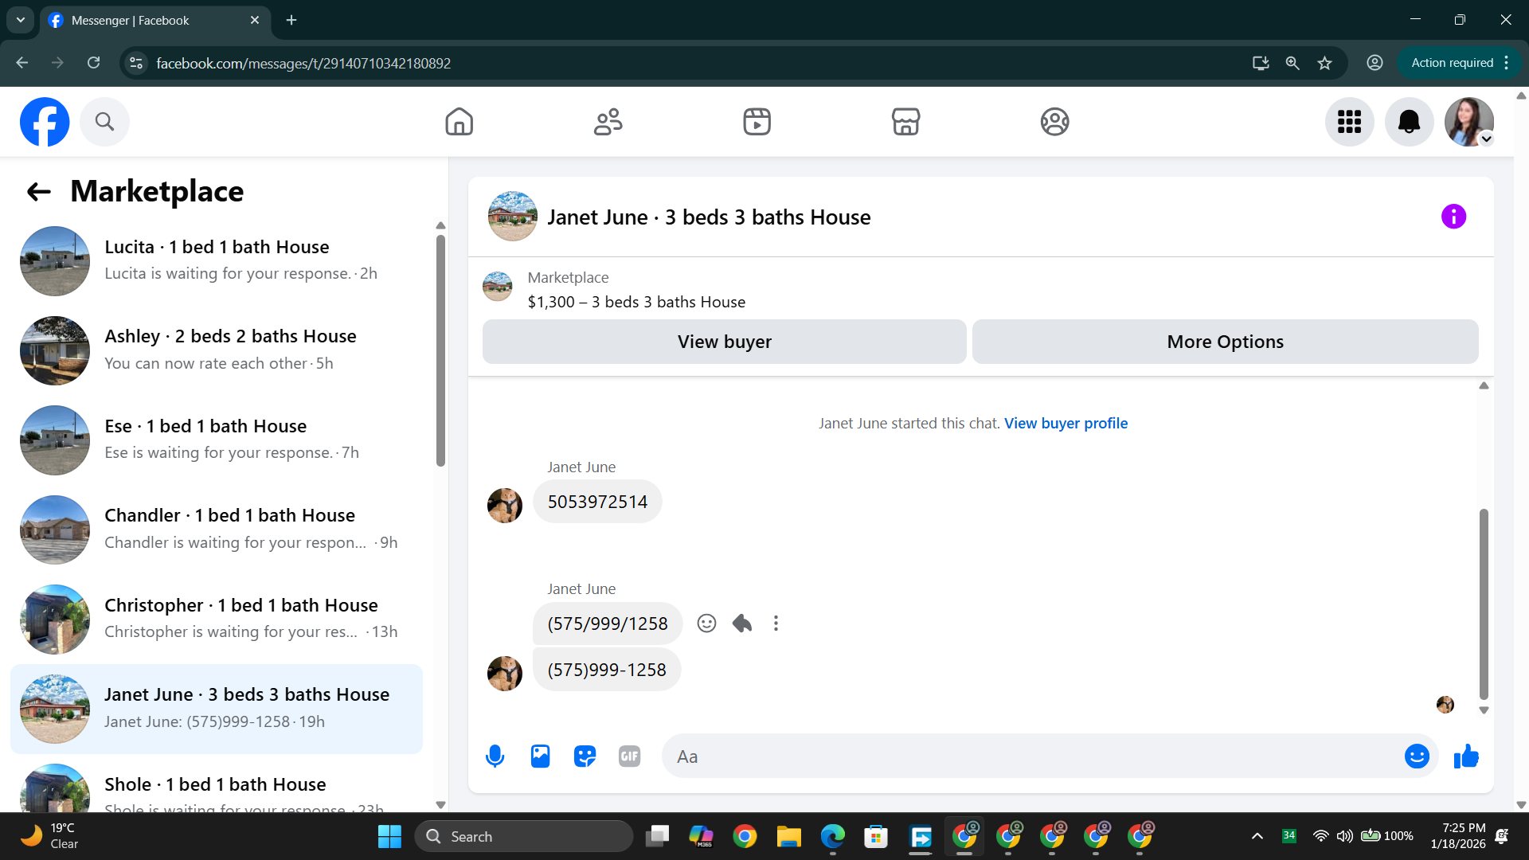
Task: Attach a photo using the image icon
Action: (x=540, y=756)
